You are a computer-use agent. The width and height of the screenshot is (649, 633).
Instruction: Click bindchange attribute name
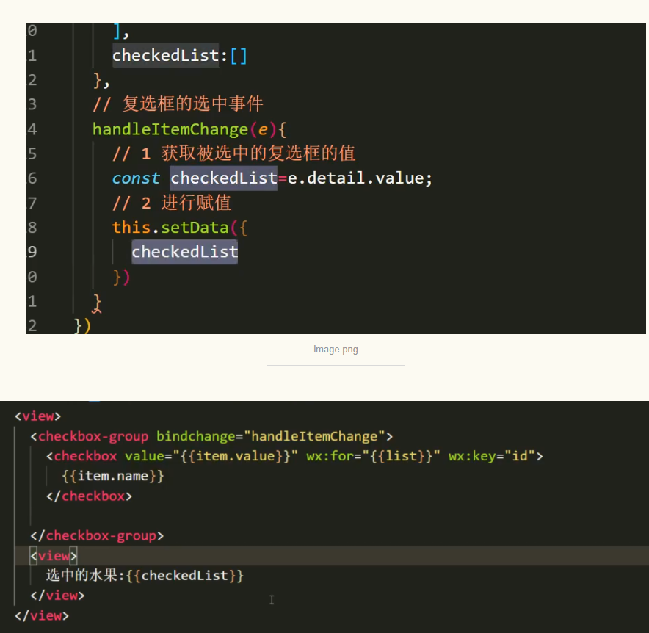tap(196, 436)
